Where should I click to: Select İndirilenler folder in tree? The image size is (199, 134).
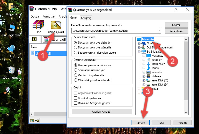coord(158,64)
